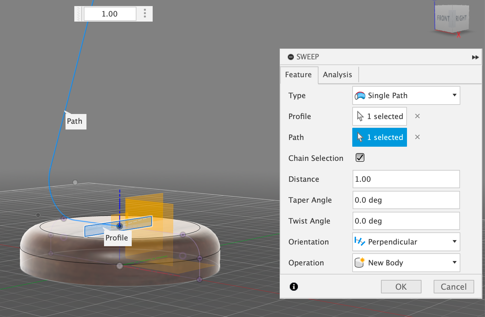Click the info icon at dialog bottom
Image resolution: width=485 pixels, height=317 pixels.
coord(293,287)
